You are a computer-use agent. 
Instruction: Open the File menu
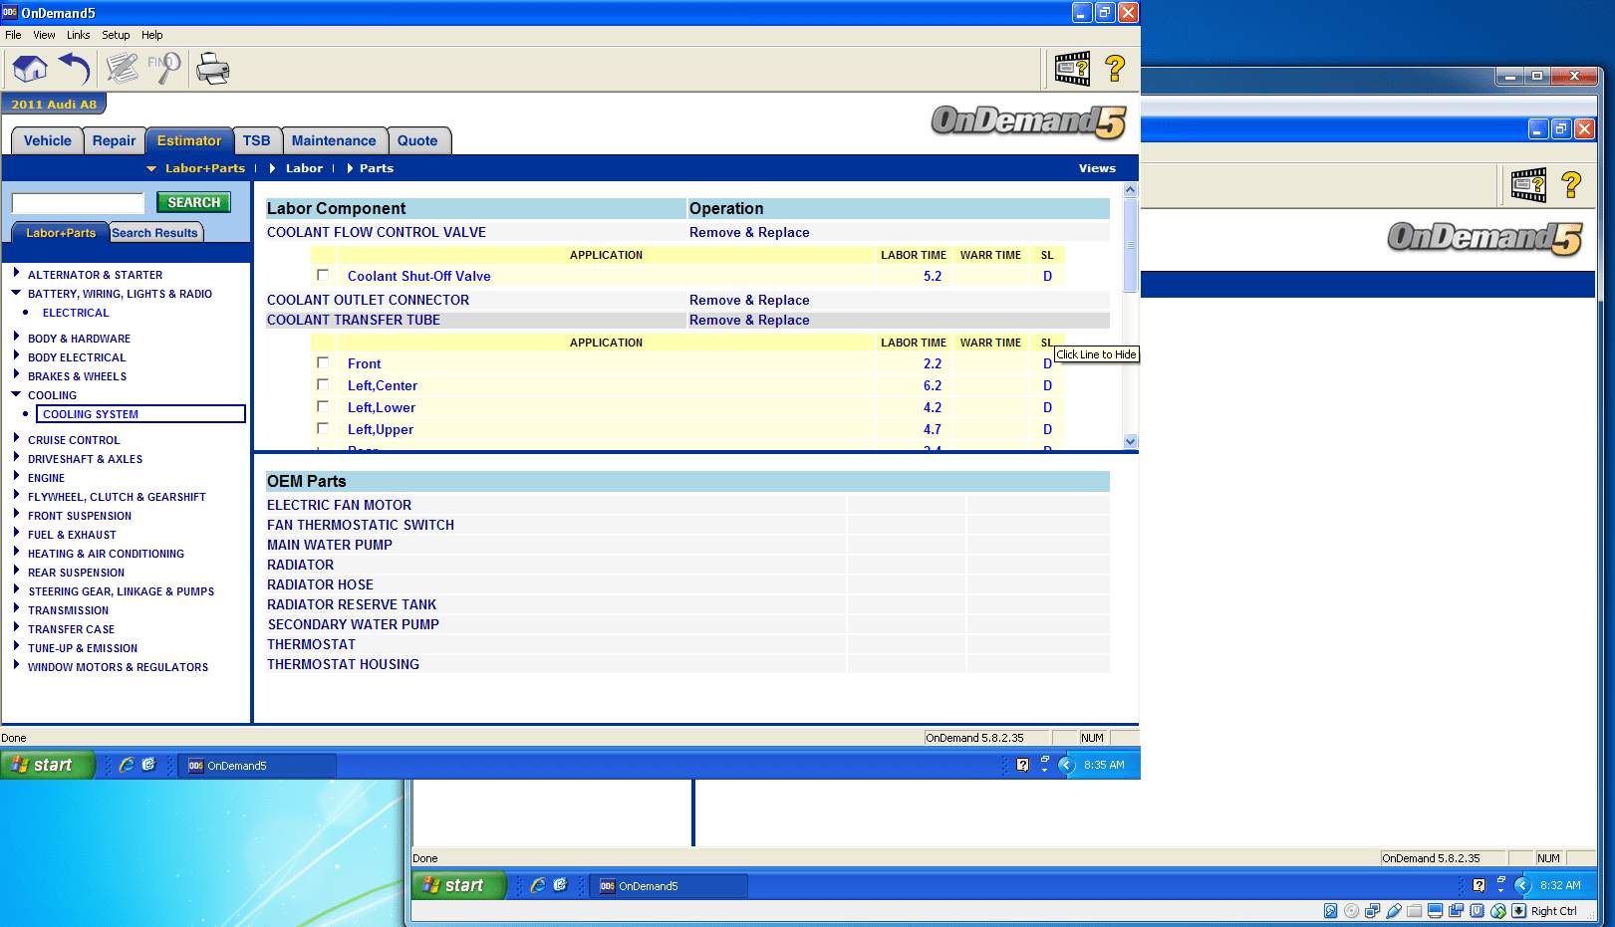[x=13, y=35]
